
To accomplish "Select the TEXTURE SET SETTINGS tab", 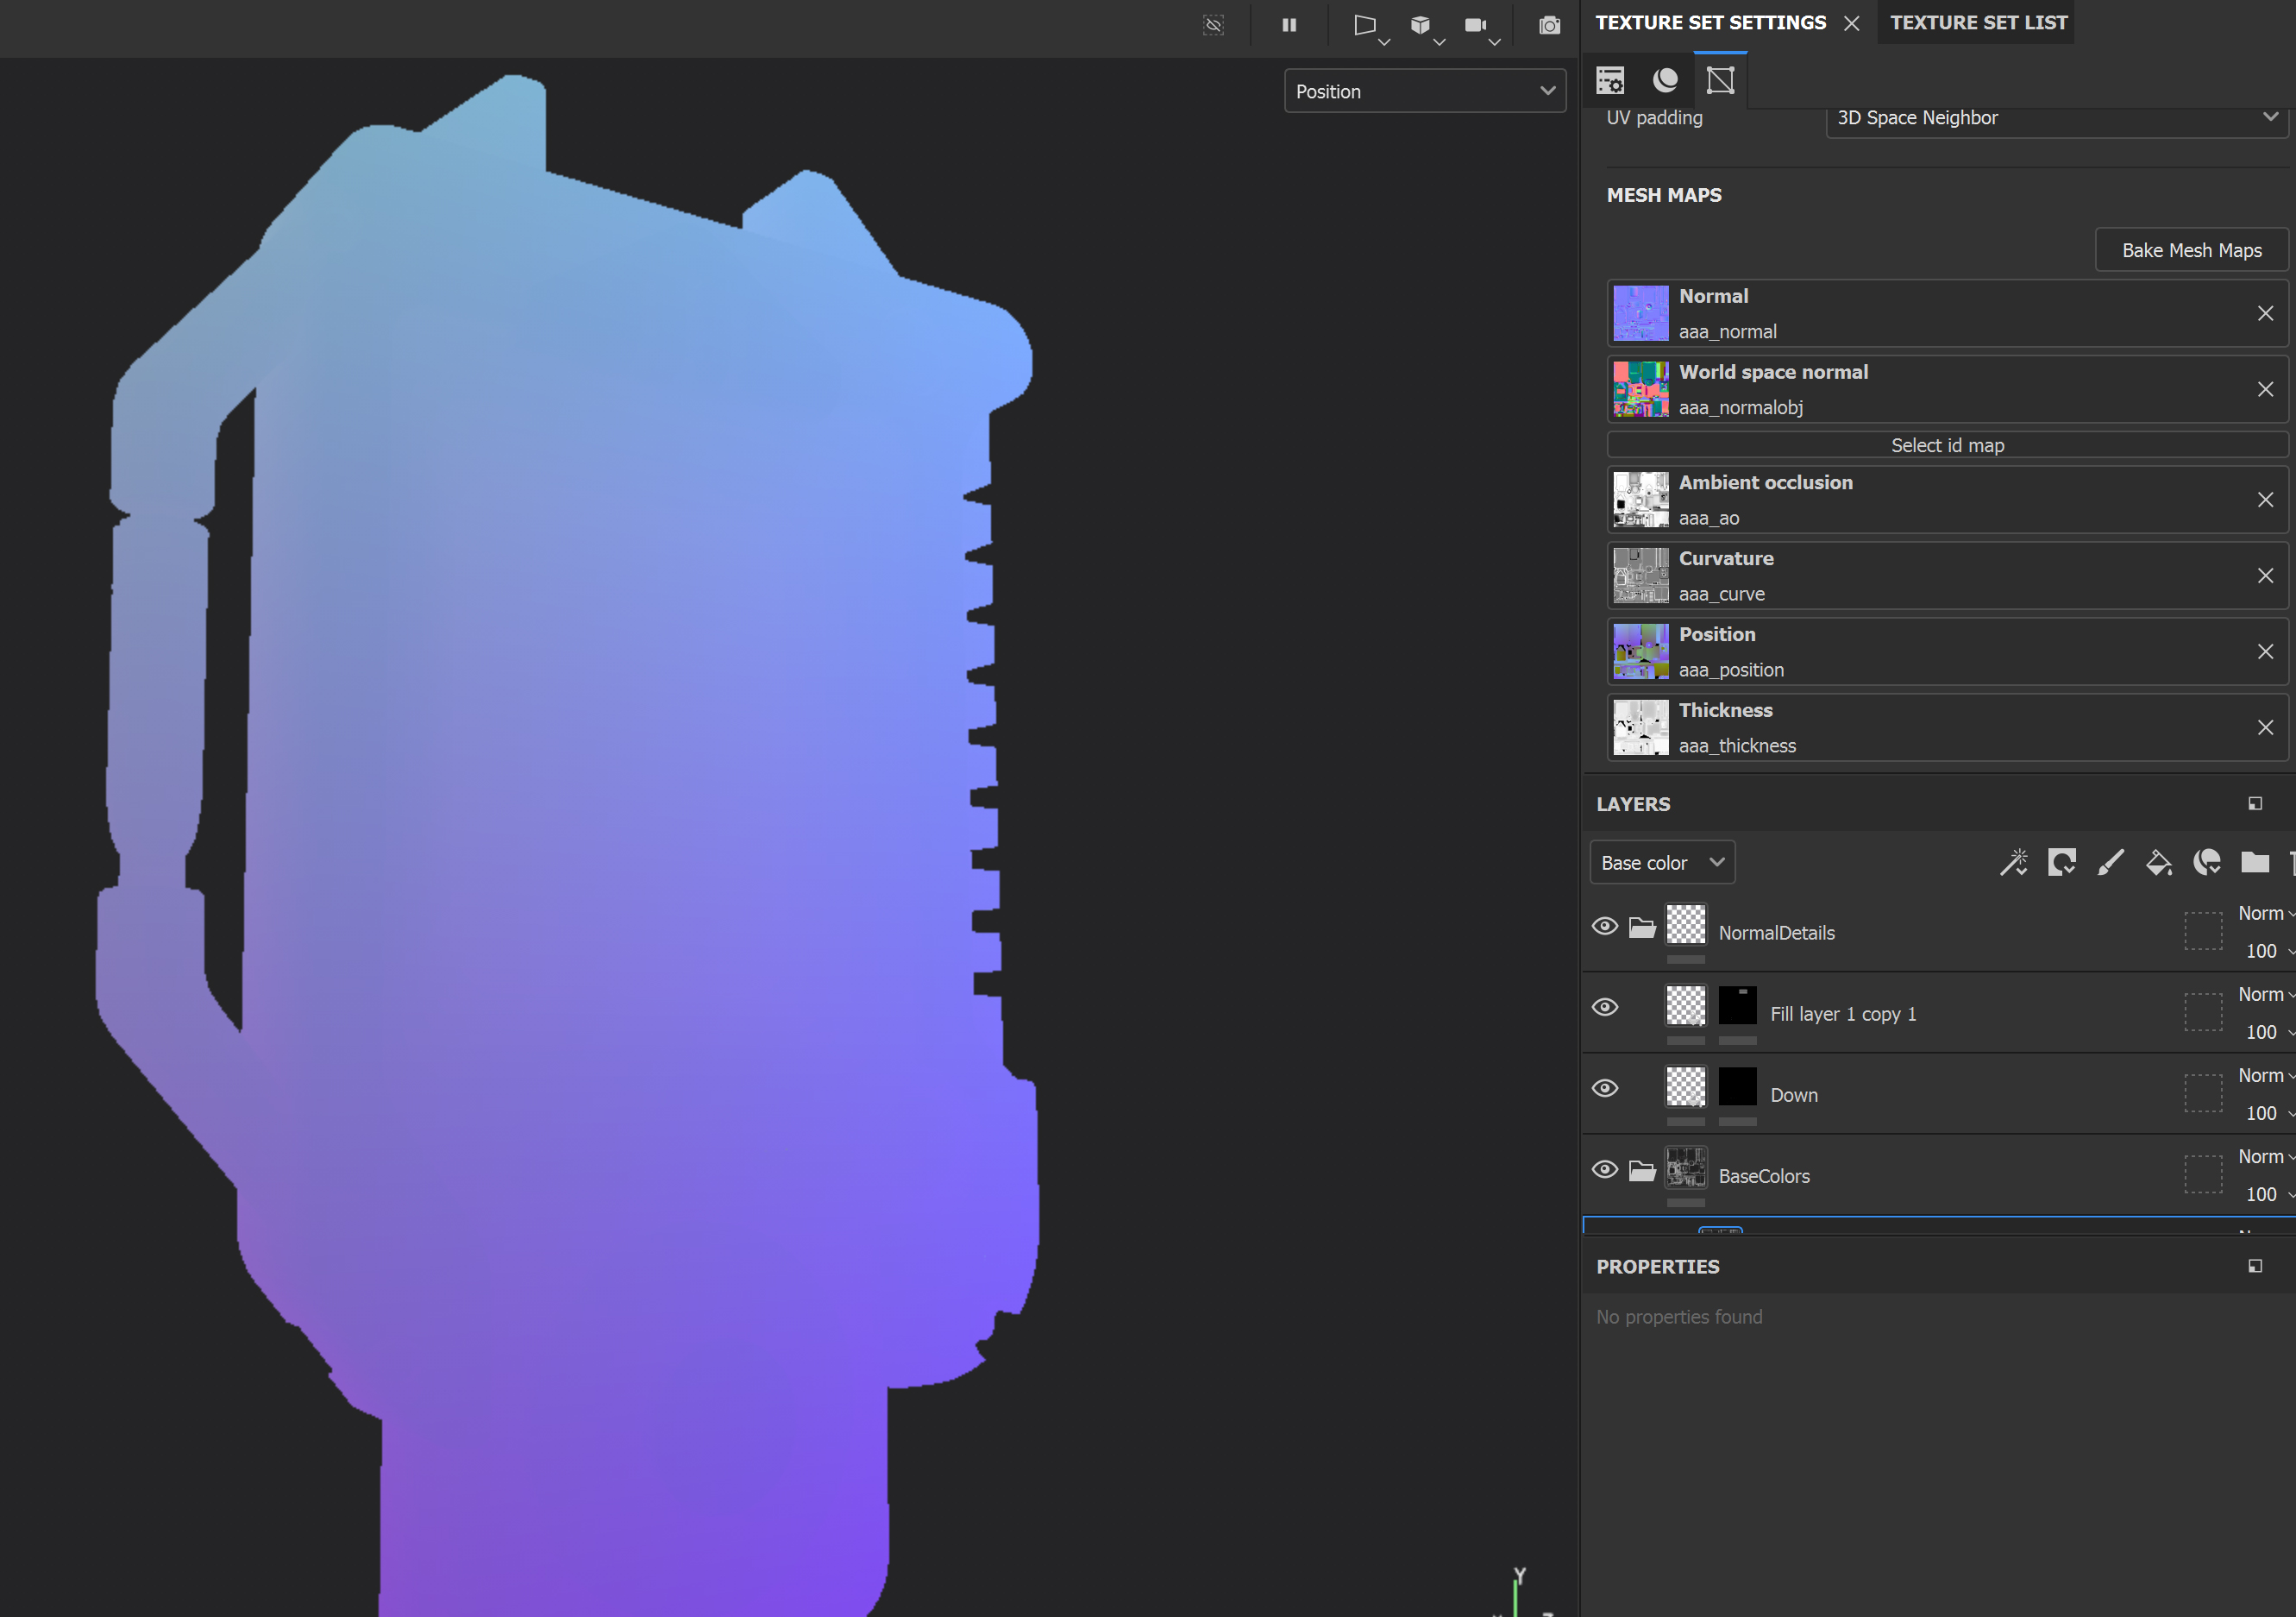I will (x=1710, y=22).
